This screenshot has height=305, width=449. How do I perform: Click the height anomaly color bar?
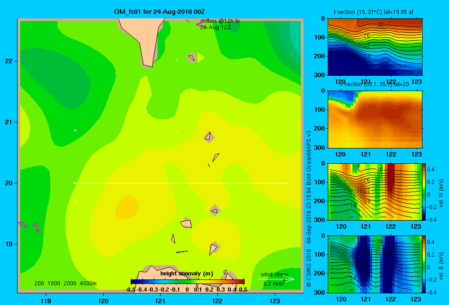coord(188,282)
